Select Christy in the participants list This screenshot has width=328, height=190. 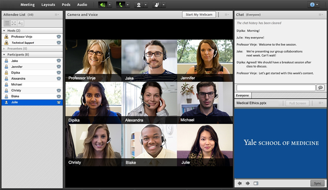(32, 90)
